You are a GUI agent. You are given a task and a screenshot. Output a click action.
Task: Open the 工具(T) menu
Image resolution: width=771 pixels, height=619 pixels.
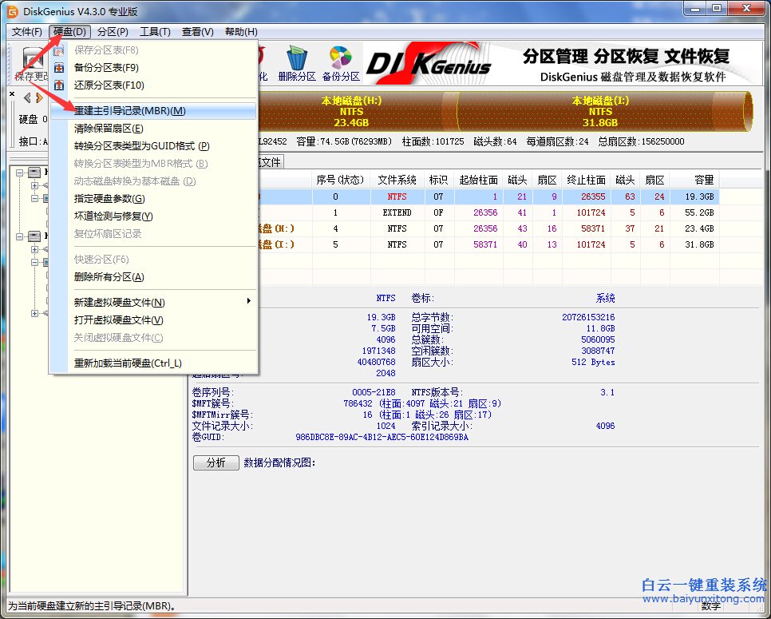point(155,31)
